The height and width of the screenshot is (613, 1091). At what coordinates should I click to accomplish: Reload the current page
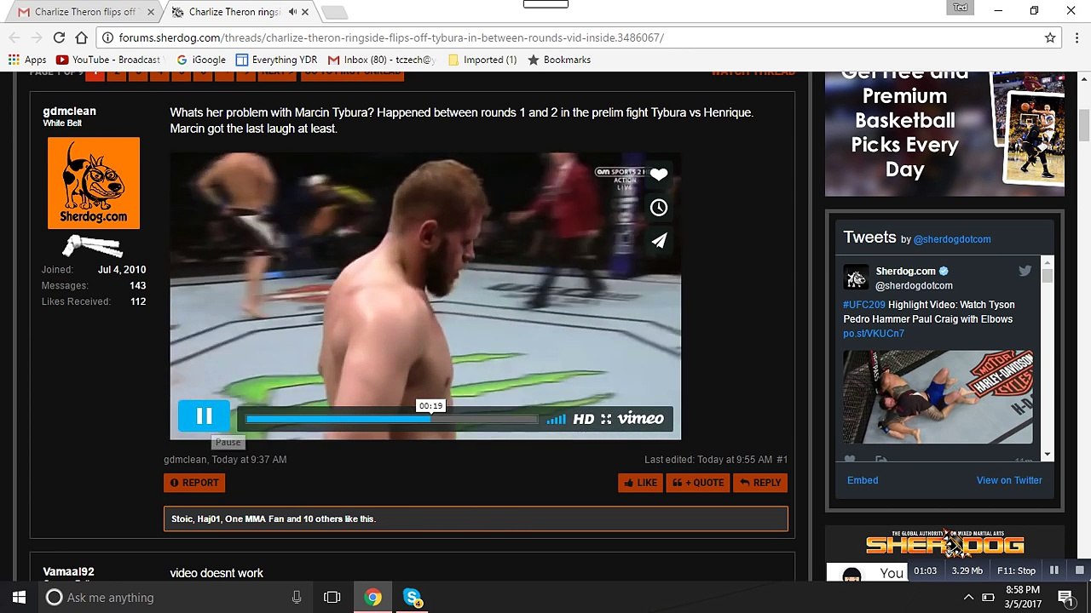[x=59, y=37]
